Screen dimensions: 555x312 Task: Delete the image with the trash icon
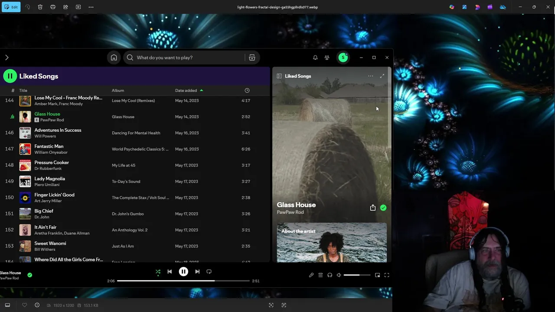40,7
